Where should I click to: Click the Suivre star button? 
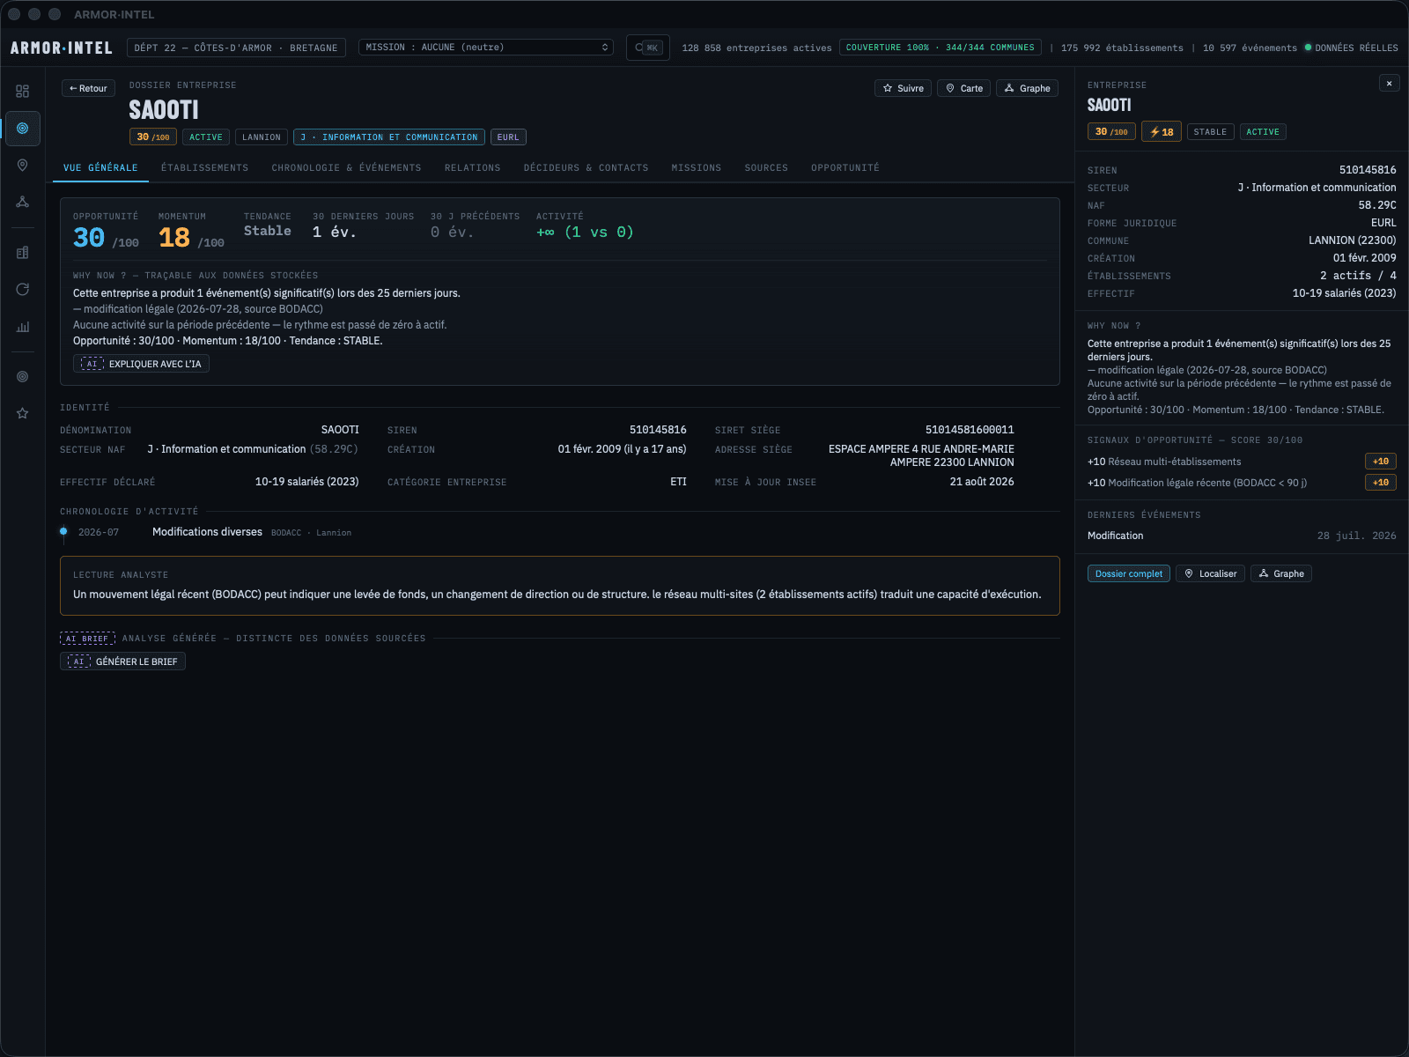tap(903, 88)
